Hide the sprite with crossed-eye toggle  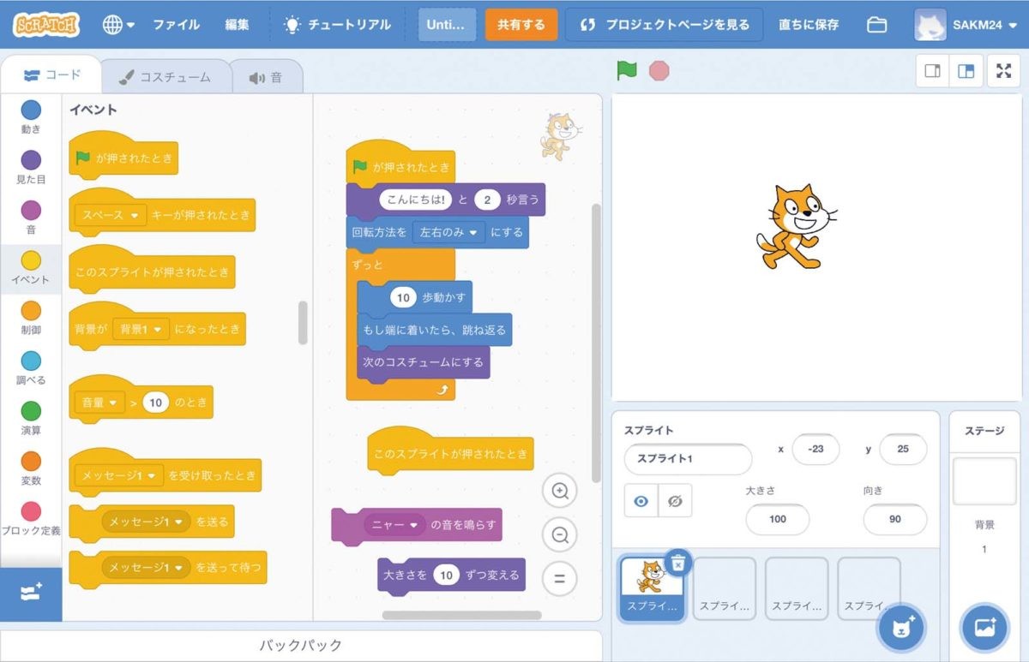tap(675, 501)
